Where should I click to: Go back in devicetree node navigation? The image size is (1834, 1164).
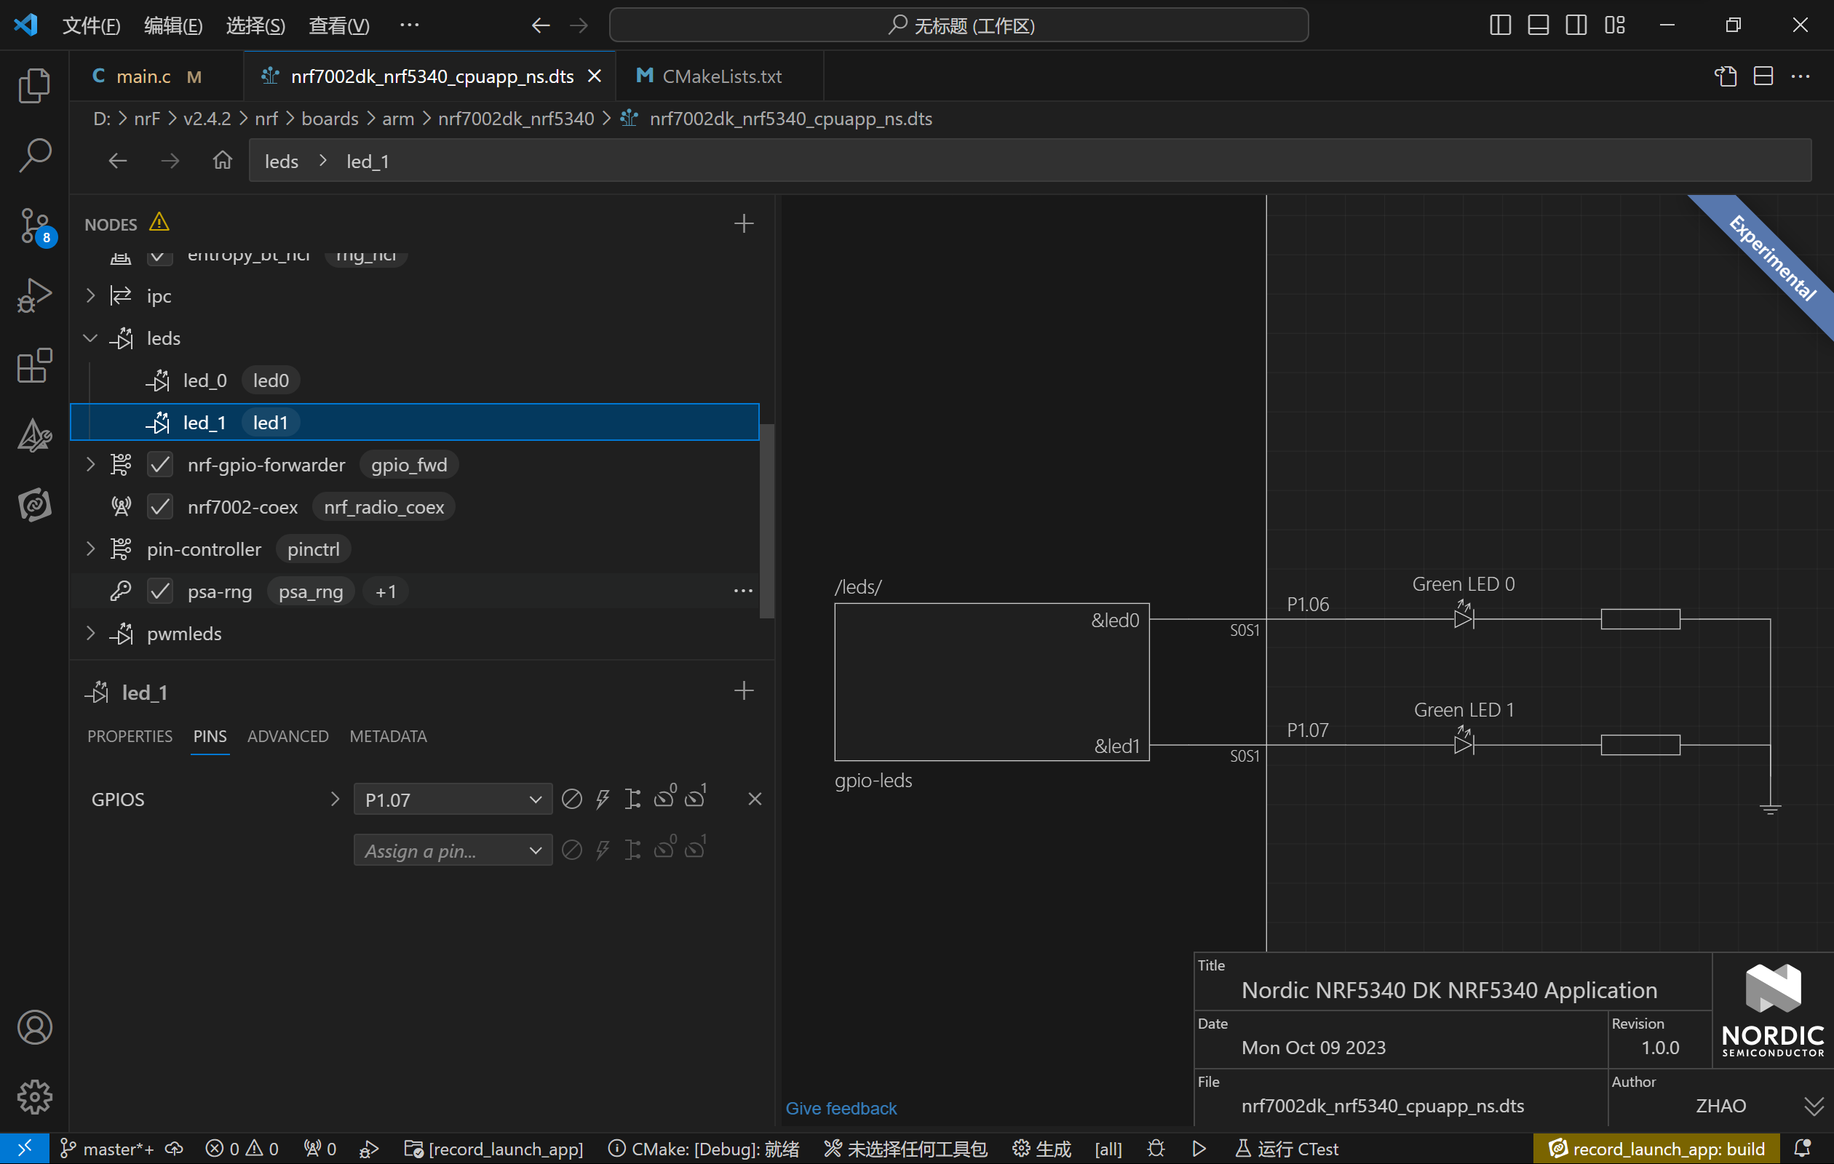[117, 161]
